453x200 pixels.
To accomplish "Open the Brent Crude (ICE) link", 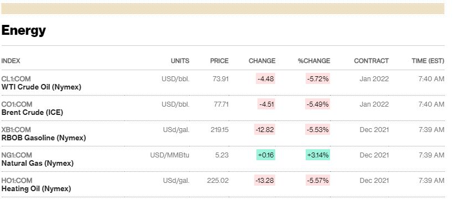I will click(32, 112).
